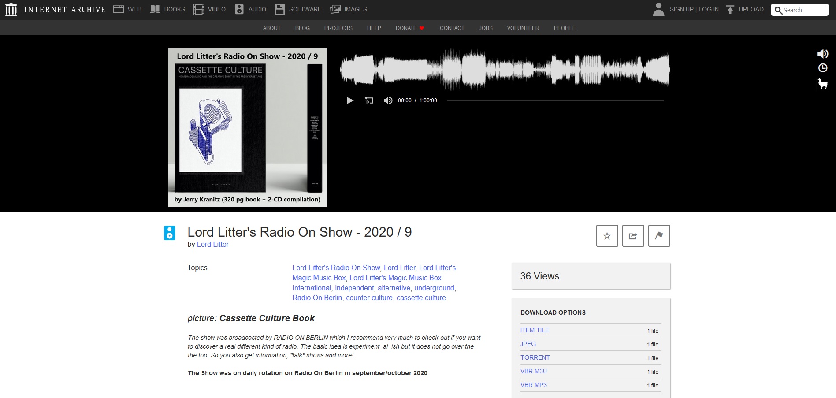The image size is (836, 398).
Task: Open the cassette culture topic link
Action: pyautogui.click(x=421, y=298)
